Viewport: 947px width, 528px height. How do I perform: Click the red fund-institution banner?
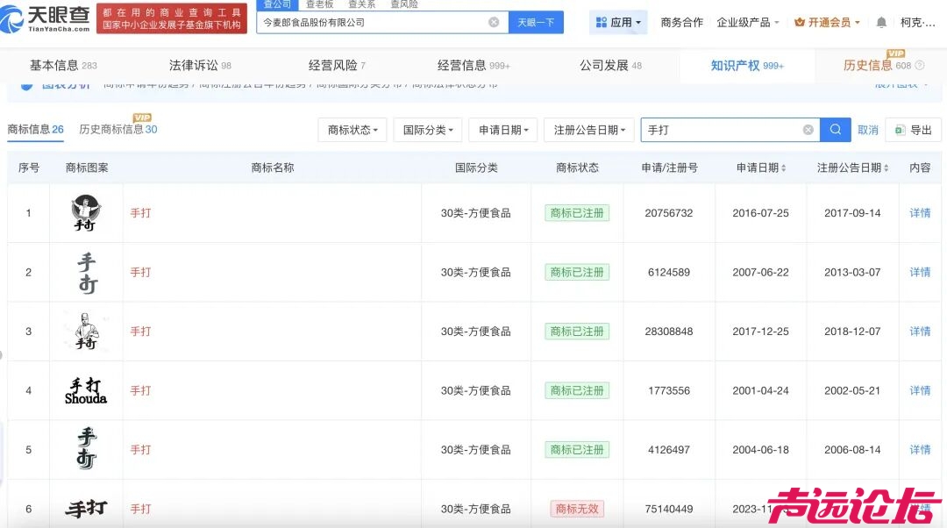172,18
